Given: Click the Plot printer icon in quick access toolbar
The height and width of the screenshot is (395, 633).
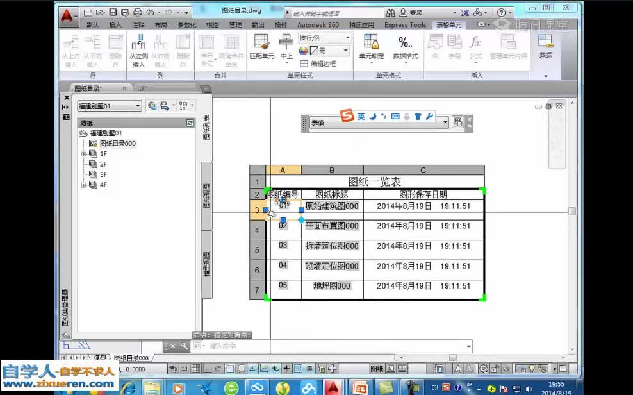Looking at the screenshot, I should point(138,13).
